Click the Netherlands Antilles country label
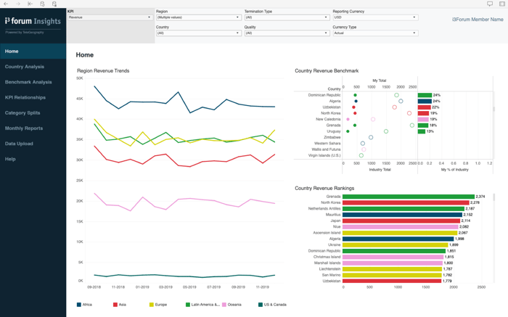The width and height of the screenshot is (508, 317). (324, 208)
